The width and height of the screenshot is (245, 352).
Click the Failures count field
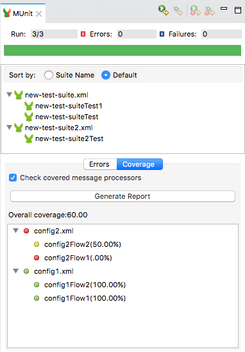[221, 34]
